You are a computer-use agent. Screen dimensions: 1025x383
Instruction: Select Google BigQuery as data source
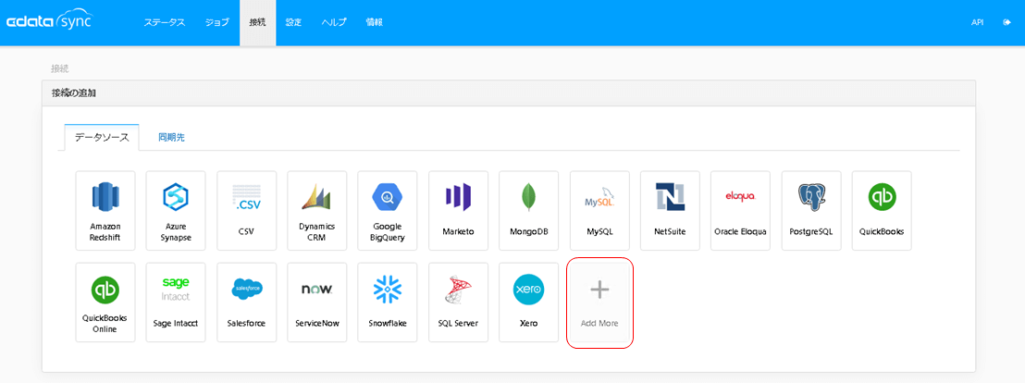(x=388, y=210)
